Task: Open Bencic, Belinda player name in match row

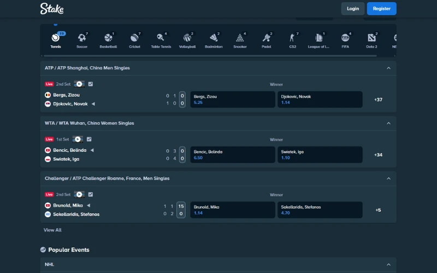Action: pyautogui.click(x=70, y=150)
